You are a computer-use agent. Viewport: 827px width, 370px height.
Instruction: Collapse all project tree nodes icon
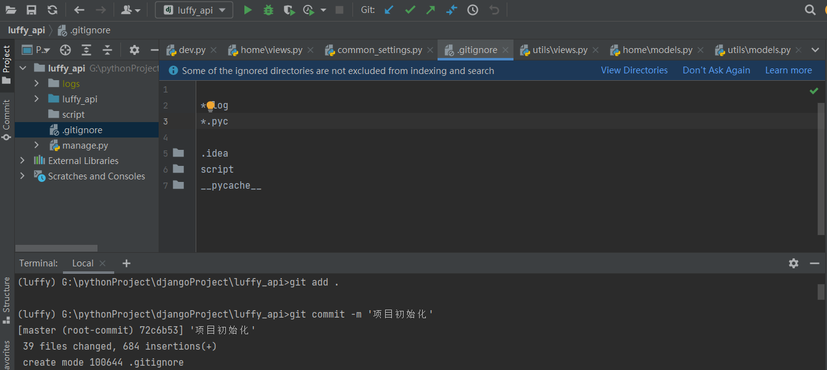tap(107, 50)
